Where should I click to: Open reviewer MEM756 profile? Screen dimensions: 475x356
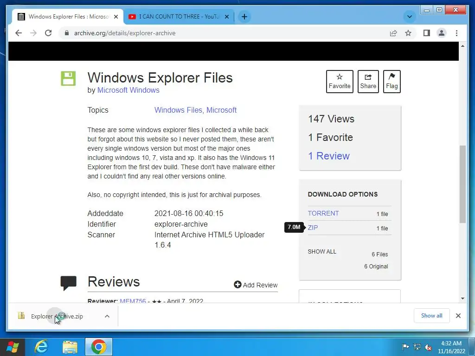click(x=133, y=301)
